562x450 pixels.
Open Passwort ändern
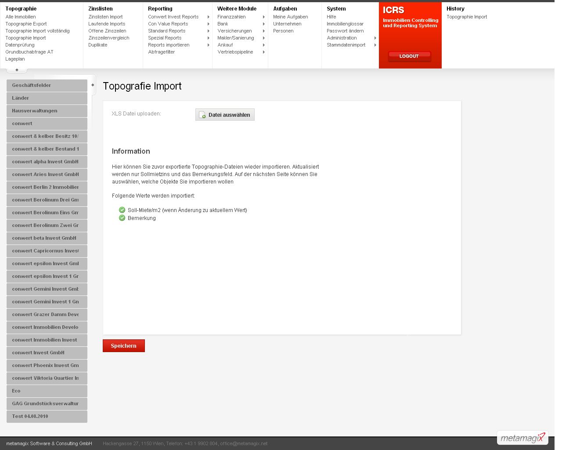(345, 31)
